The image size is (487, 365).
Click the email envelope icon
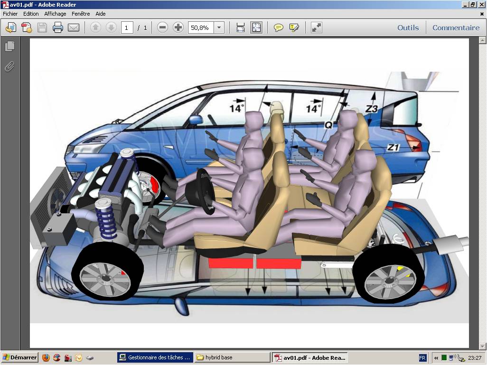point(74,27)
